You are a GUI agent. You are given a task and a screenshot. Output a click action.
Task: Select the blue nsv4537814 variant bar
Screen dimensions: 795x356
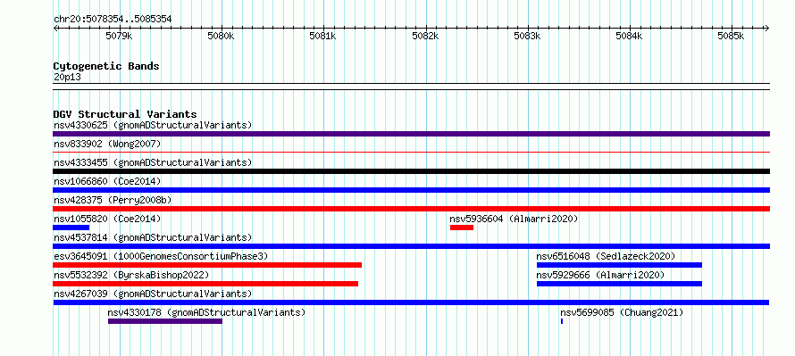411,246
